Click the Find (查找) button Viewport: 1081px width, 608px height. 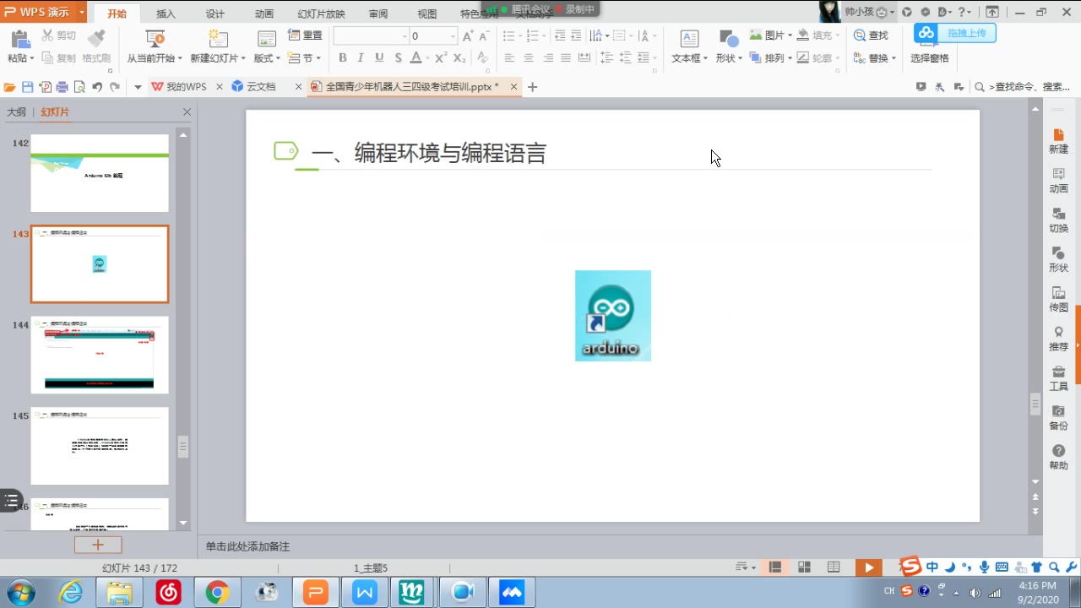pyautogui.click(x=871, y=35)
